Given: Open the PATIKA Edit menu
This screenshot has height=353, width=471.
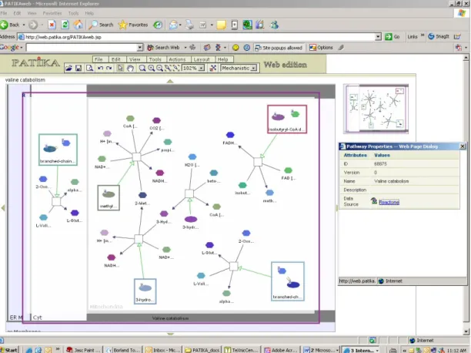Looking at the screenshot, I should (x=116, y=59).
